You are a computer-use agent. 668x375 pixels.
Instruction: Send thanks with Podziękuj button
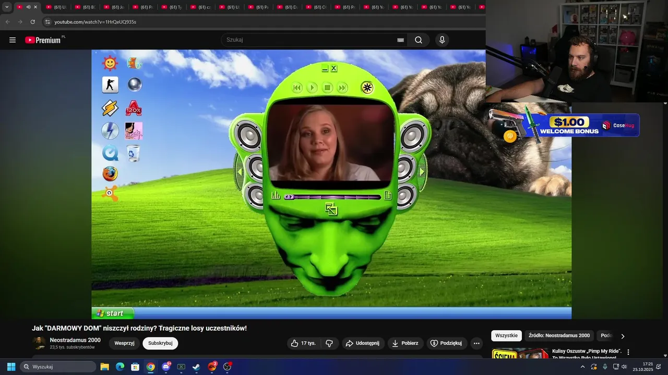[x=447, y=343]
